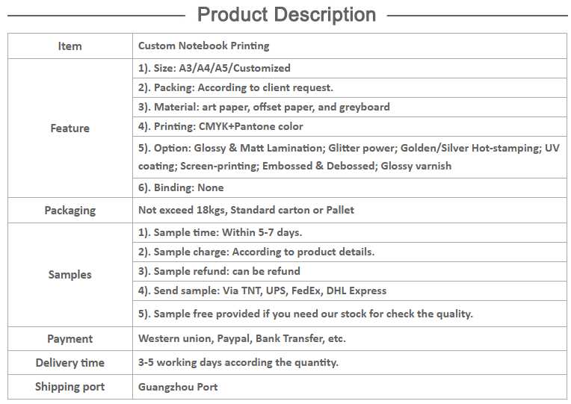The height and width of the screenshot is (404, 571).
Task: Select the Sample time 5-7 days line
Action: [x=220, y=232]
